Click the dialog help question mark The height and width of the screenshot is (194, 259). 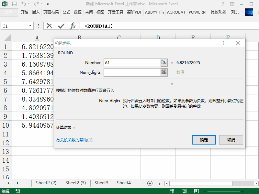click(x=223, y=43)
